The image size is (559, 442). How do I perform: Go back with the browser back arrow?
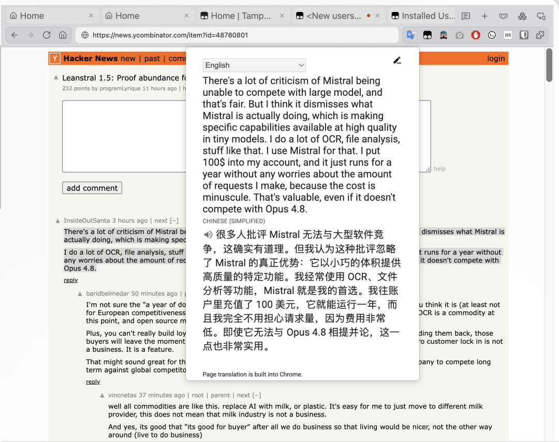coord(14,35)
